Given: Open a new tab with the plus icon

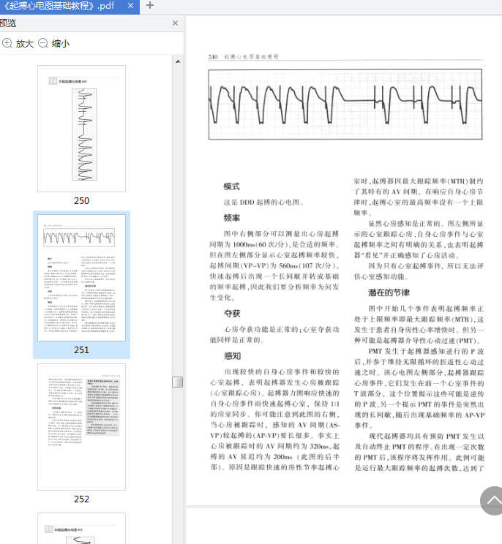Looking at the screenshot, I should click(x=150, y=6).
